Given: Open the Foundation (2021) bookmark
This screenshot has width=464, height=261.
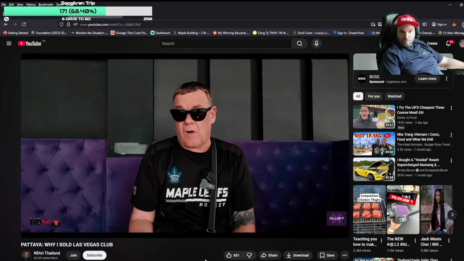Looking at the screenshot, I should coord(49,33).
